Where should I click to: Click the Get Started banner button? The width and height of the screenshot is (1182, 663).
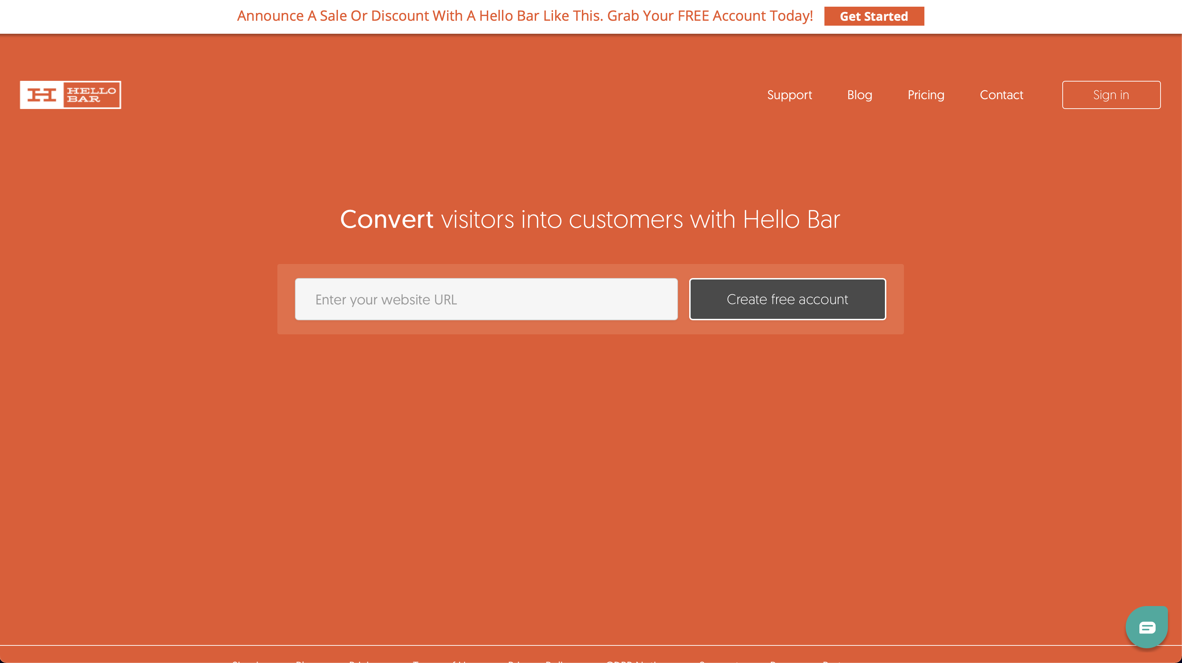pos(874,16)
